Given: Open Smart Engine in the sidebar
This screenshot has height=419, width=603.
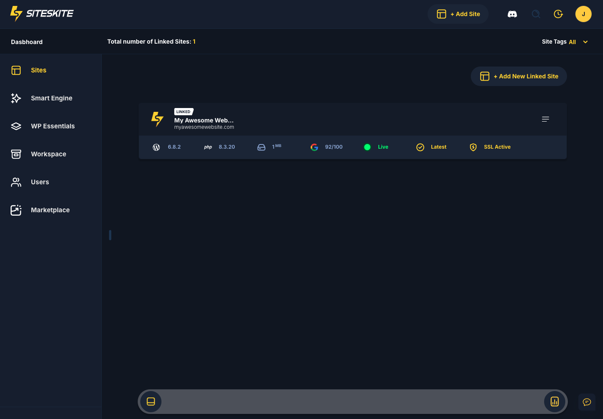Looking at the screenshot, I should [x=51, y=98].
